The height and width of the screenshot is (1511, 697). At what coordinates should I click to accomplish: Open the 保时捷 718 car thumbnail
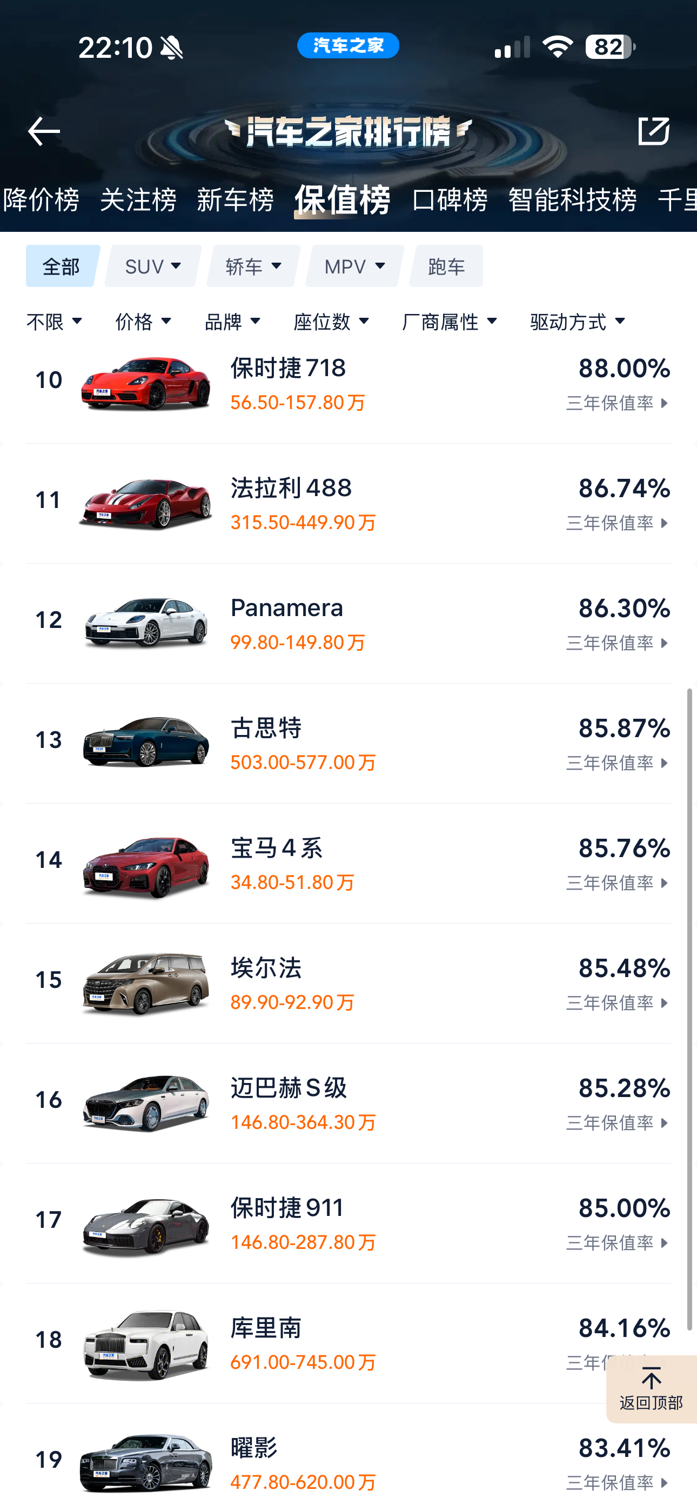tap(145, 384)
